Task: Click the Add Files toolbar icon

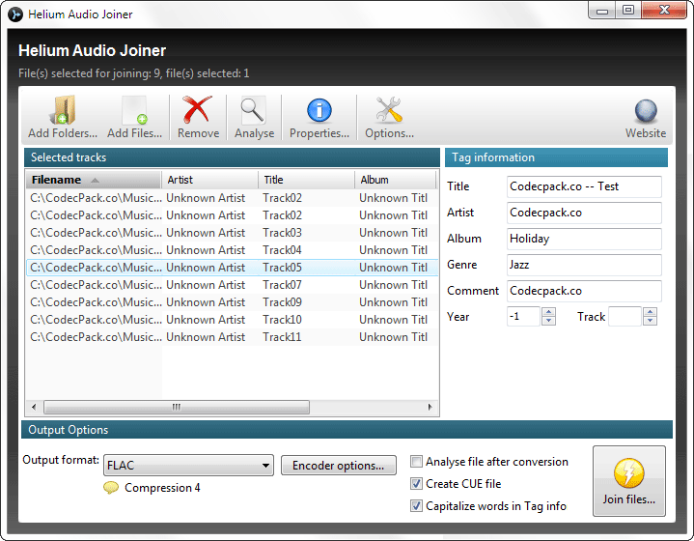Action: point(134,109)
